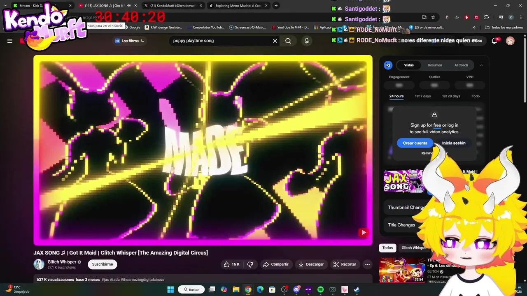Open Steam from the taskbar
This screenshot has height=296, width=527.
pyautogui.click(x=357, y=289)
